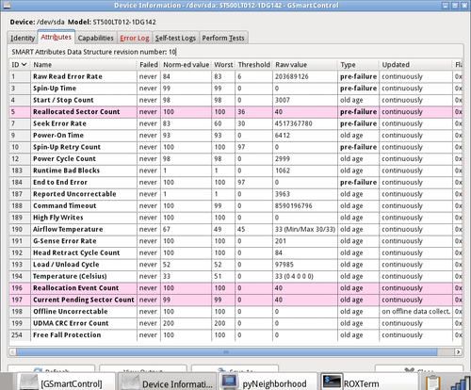Viewport: 471px width, 390px height.
Task: Switch to the Self-test Logs tab
Action: click(175, 38)
